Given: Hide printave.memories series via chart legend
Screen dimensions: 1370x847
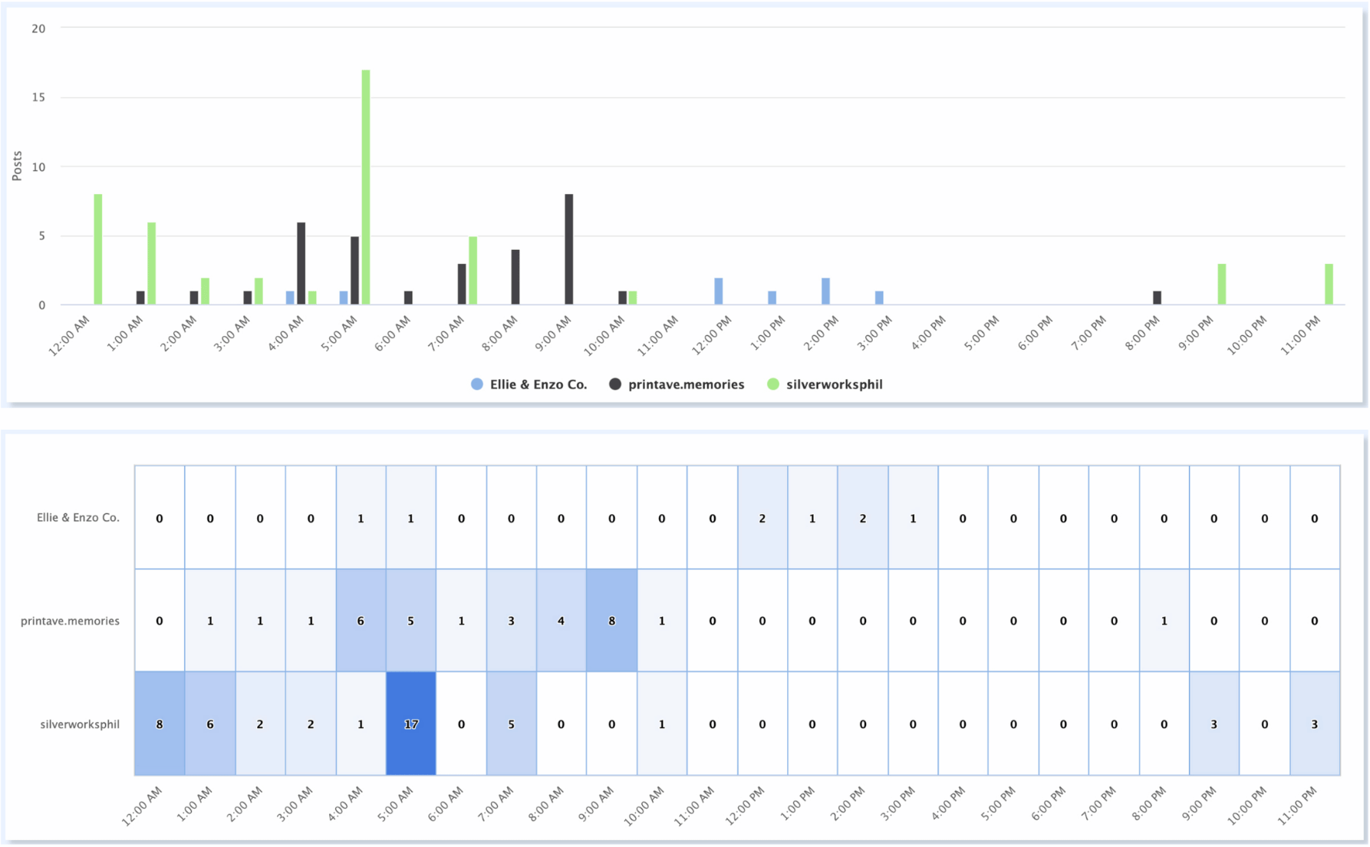Looking at the screenshot, I should (x=685, y=384).
